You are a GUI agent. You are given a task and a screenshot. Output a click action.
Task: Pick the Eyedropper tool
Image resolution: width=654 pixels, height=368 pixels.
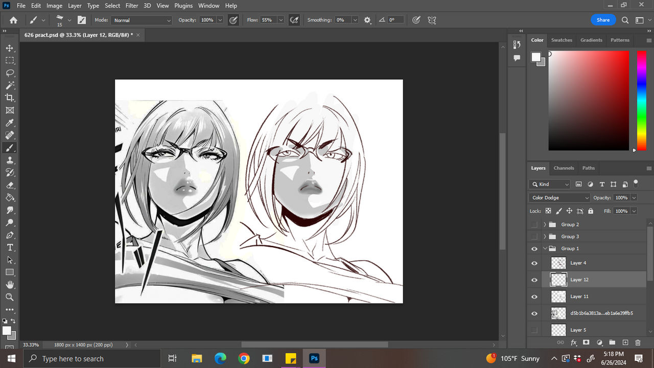pos(10,123)
